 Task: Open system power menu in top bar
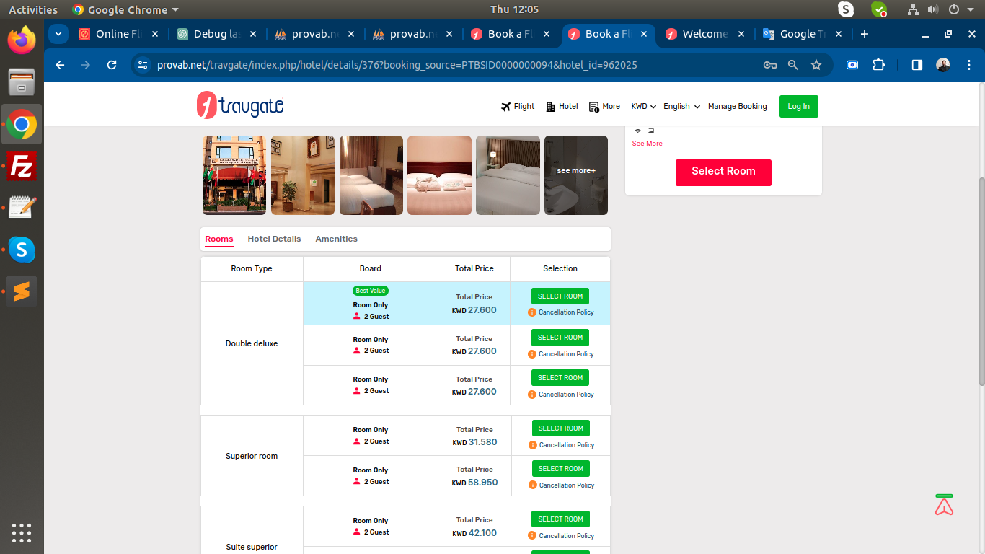(960, 9)
